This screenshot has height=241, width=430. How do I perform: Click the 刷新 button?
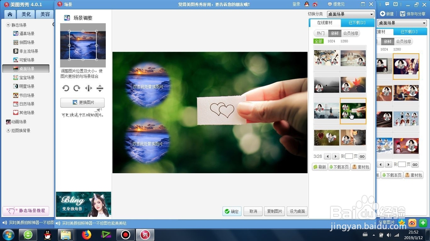pyautogui.click(x=320, y=167)
